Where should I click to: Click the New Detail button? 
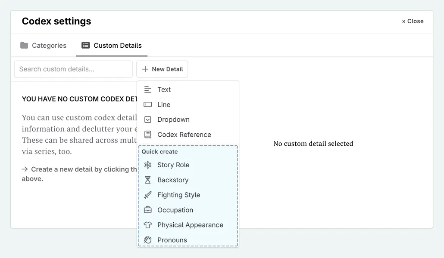(x=162, y=69)
